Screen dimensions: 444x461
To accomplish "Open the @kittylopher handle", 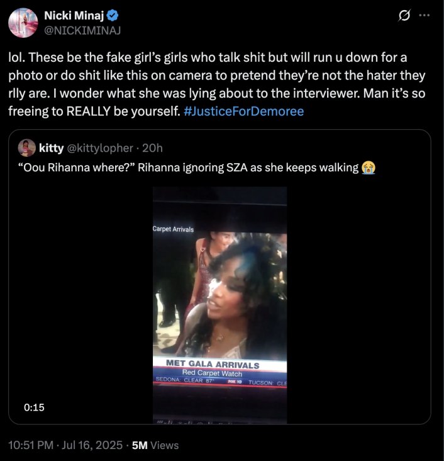I will coord(99,148).
